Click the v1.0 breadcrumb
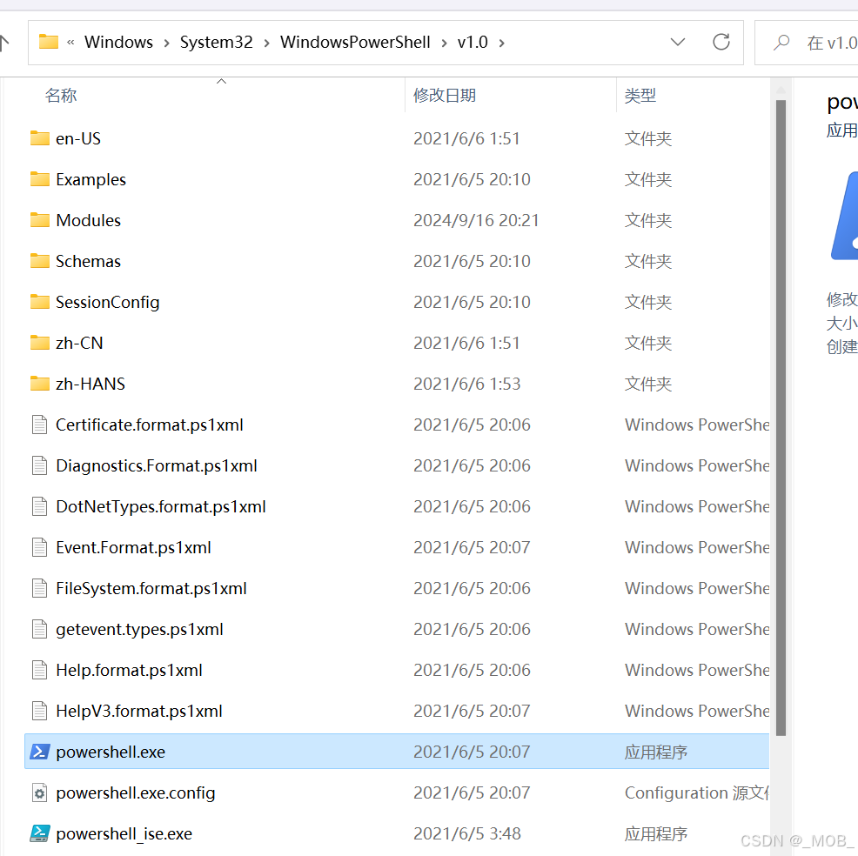 point(473,42)
